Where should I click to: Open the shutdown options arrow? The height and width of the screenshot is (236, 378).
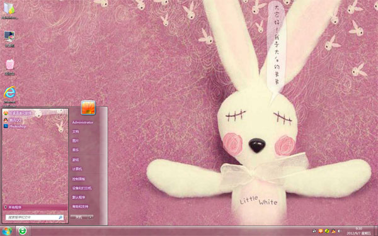(90, 217)
